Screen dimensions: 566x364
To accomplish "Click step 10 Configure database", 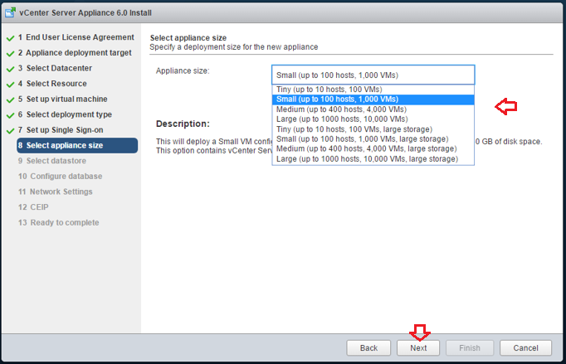I will (60, 177).
